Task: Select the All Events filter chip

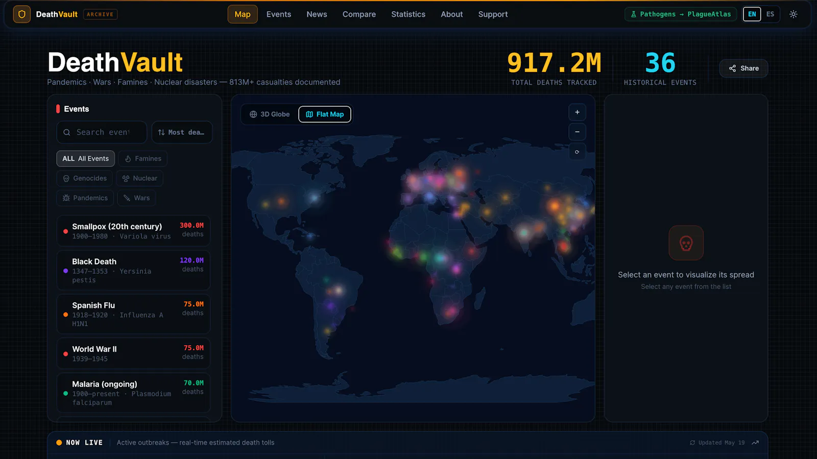Action: 85,159
